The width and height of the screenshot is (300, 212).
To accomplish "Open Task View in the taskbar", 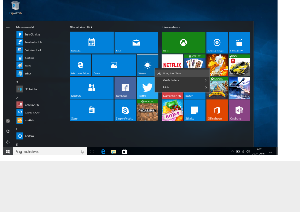I will [x=92, y=151].
